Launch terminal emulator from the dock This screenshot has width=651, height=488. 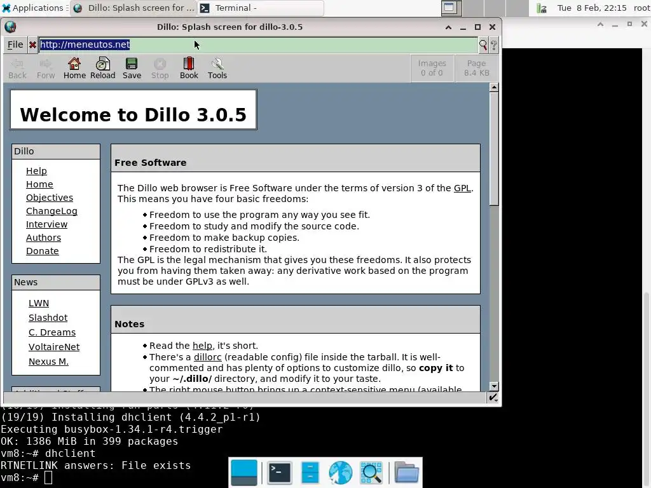279,472
